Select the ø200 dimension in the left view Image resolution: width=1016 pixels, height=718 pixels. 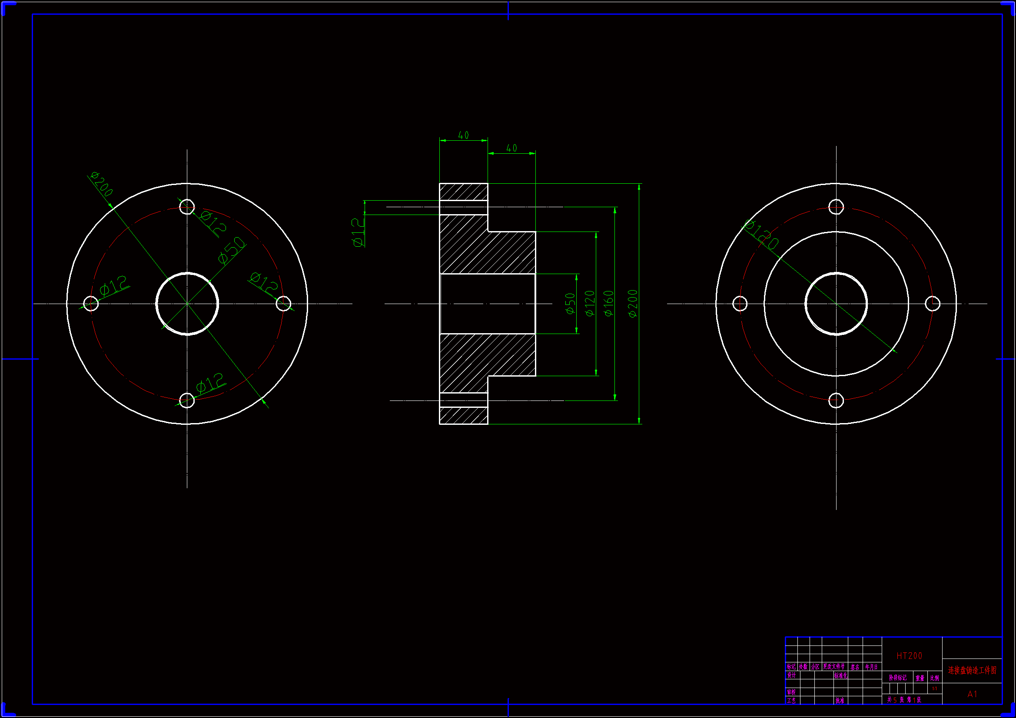tap(102, 184)
